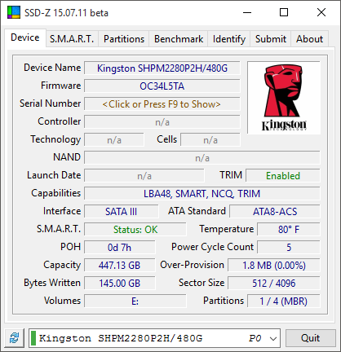Switch to the S.M.A.R.T. tab
The image size is (341, 352).
click(72, 39)
